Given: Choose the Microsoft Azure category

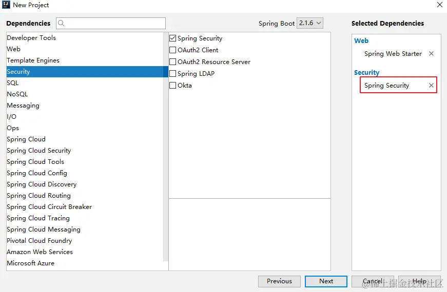Looking at the screenshot, I should (85, 263).
